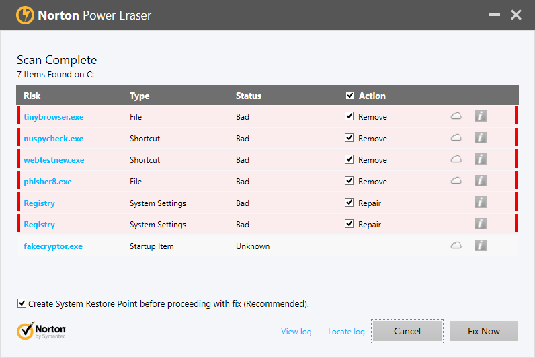Show details info icon for nuspycheck.exe

481,138
